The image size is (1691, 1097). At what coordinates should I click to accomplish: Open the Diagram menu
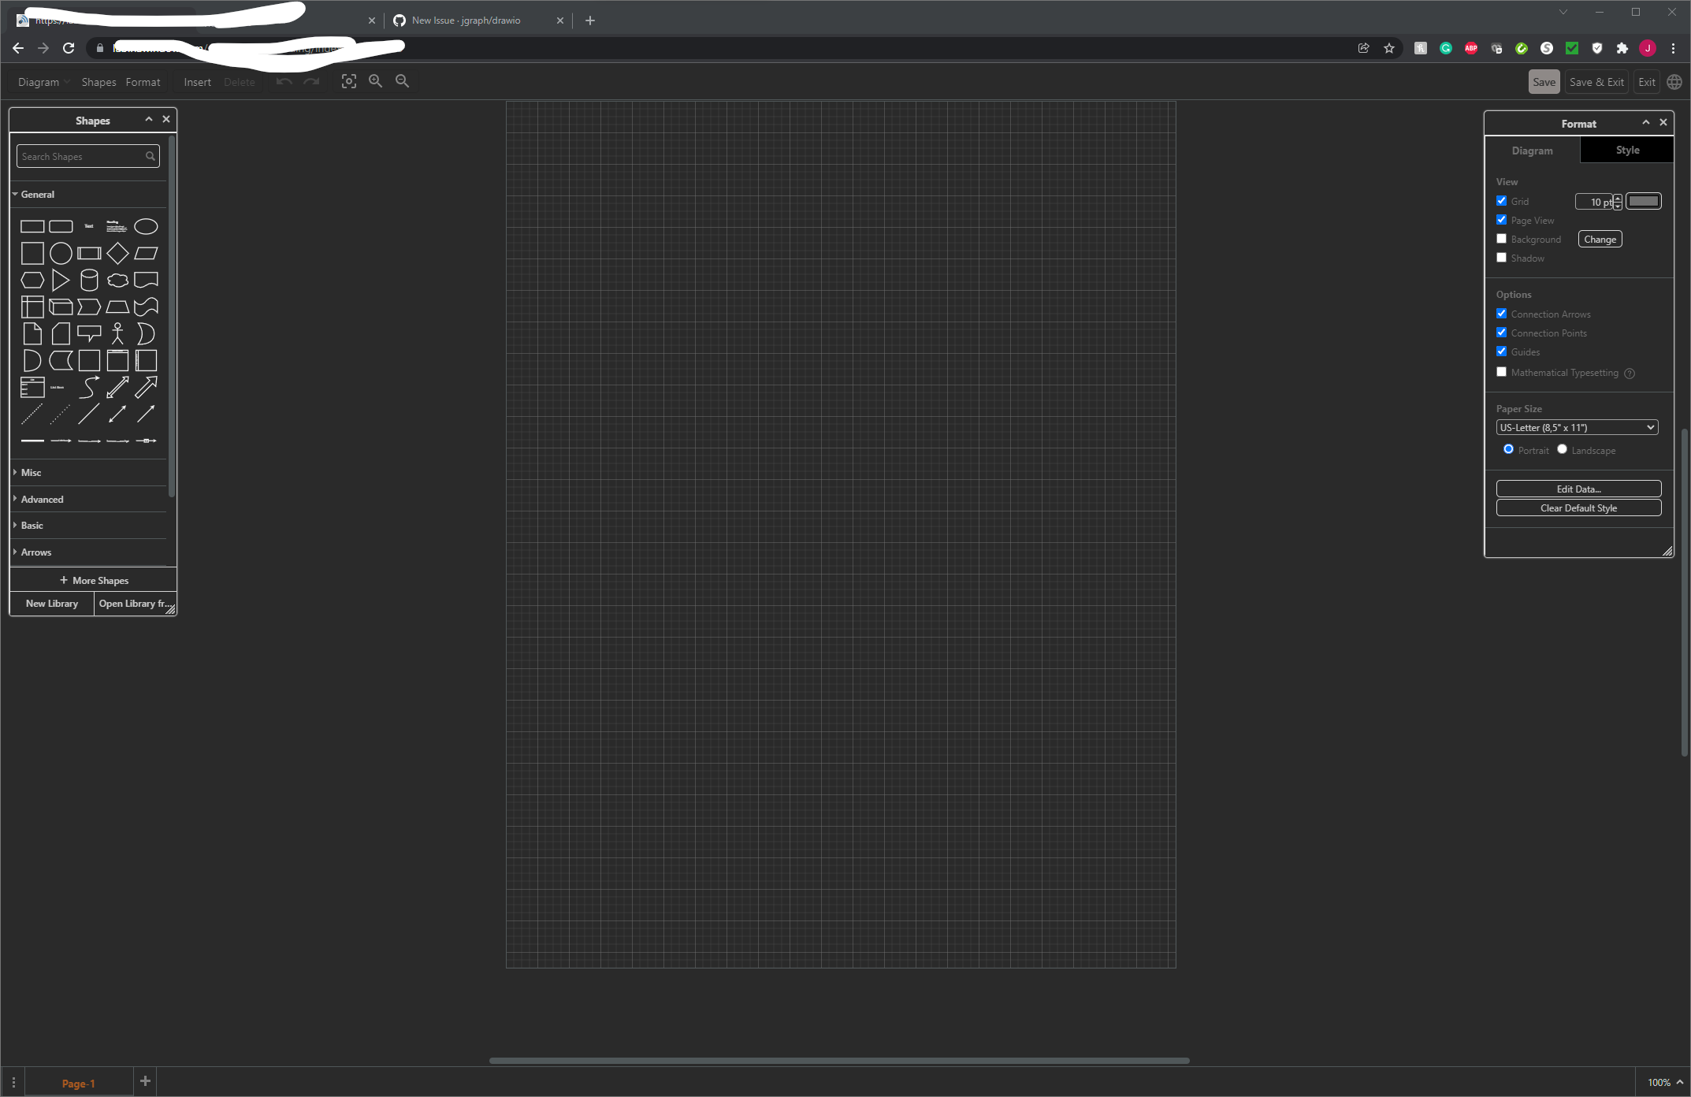pyautogui.click(x=38, y=81)
